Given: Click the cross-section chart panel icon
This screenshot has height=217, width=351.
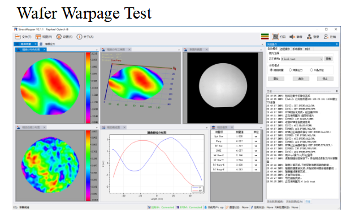Looking at the screenshot, I should point(103,127).
